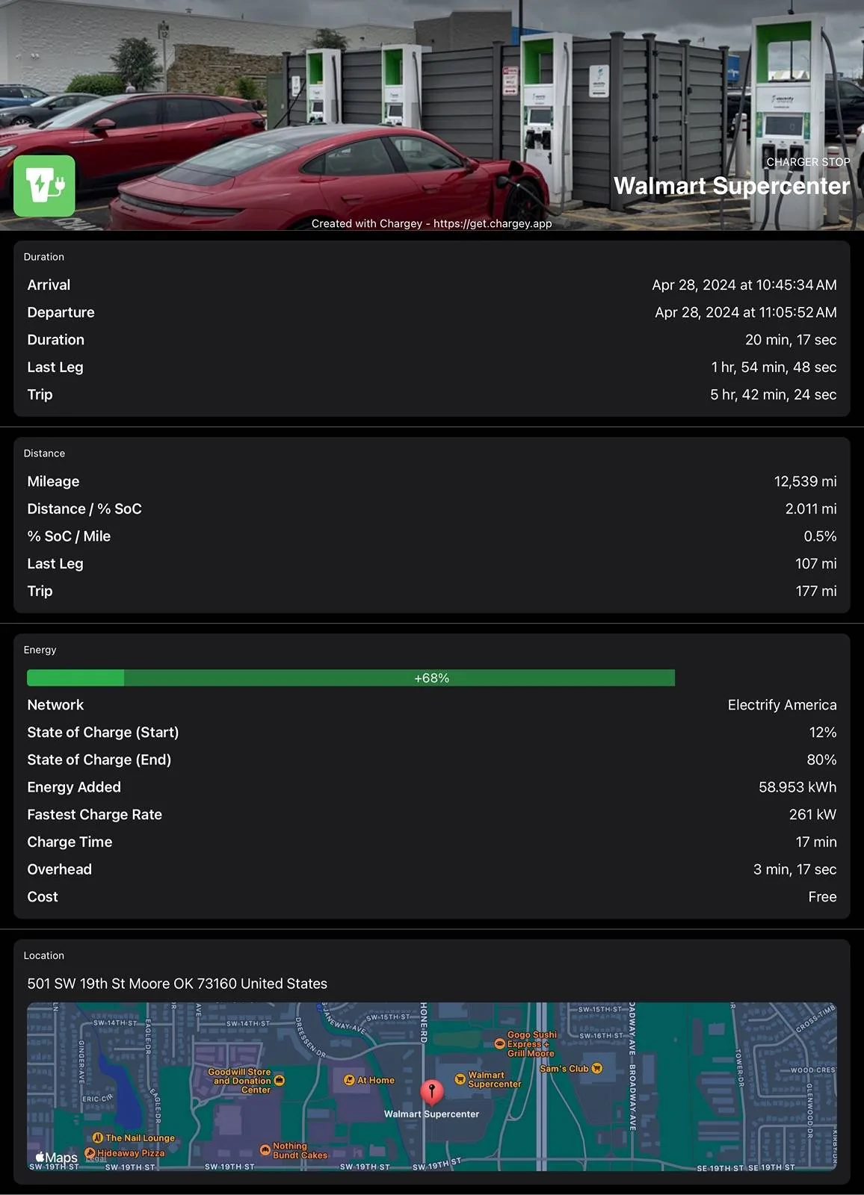Click the charger station header photo

click(432, 115)
